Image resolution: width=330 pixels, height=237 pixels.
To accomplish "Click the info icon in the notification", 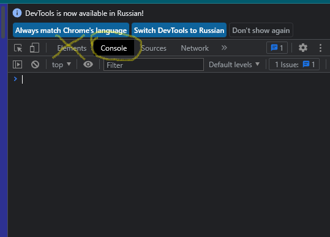I will pos(17,13).
